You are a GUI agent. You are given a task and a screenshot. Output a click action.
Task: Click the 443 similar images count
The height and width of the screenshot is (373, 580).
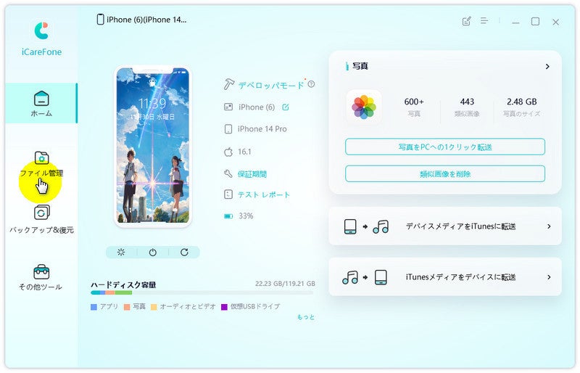coord(467,102)
